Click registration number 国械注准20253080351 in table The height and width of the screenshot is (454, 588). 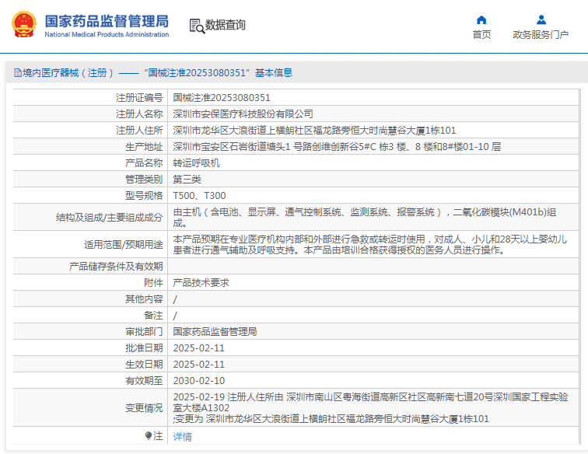click(222, 98)
